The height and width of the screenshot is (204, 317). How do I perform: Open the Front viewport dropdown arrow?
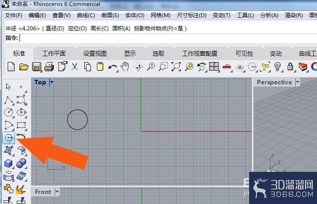pyautogui.click(x=57, y=192)
